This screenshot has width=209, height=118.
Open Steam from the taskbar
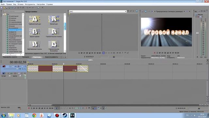(x=65, y=115)
